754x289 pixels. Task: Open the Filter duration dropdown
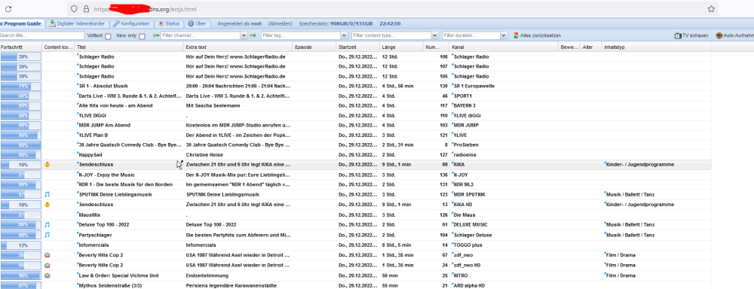point(504,35)
